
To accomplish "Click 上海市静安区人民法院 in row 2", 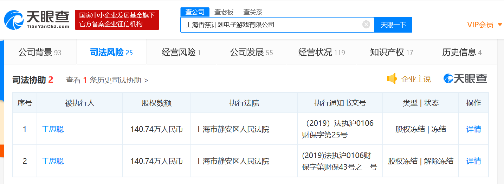I will [x=232, y=161].
